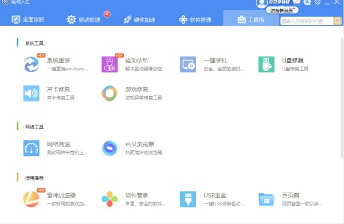Click the 声卡修复工具 description
The width and height of the screenshot is (344, 224).
(x=61, y=98)
